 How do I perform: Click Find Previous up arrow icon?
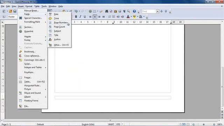pyautogui.click(x=166, y=11)
